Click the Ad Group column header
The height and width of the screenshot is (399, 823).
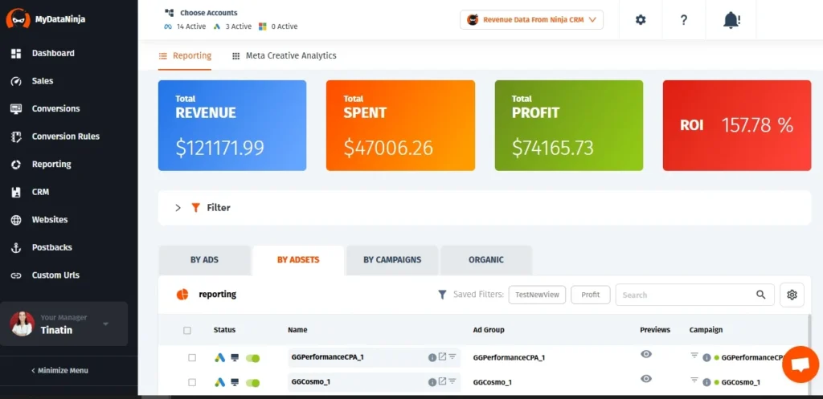tap(489, 330)
